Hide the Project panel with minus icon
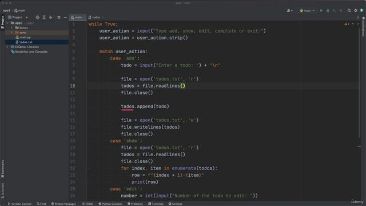The height and width of the screenshot is (206, 366). 65,17
